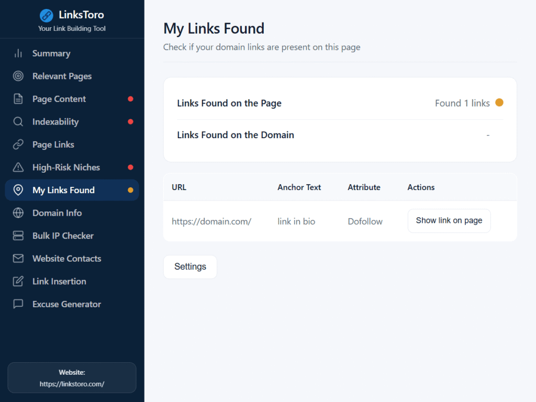Click the Links Found on the Page row label

229,103
